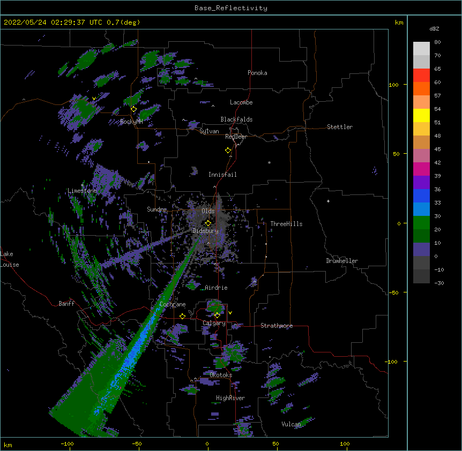Click the white plus marker north of Drumheller
The image size is (462, 451).
(x=328, y=201)
